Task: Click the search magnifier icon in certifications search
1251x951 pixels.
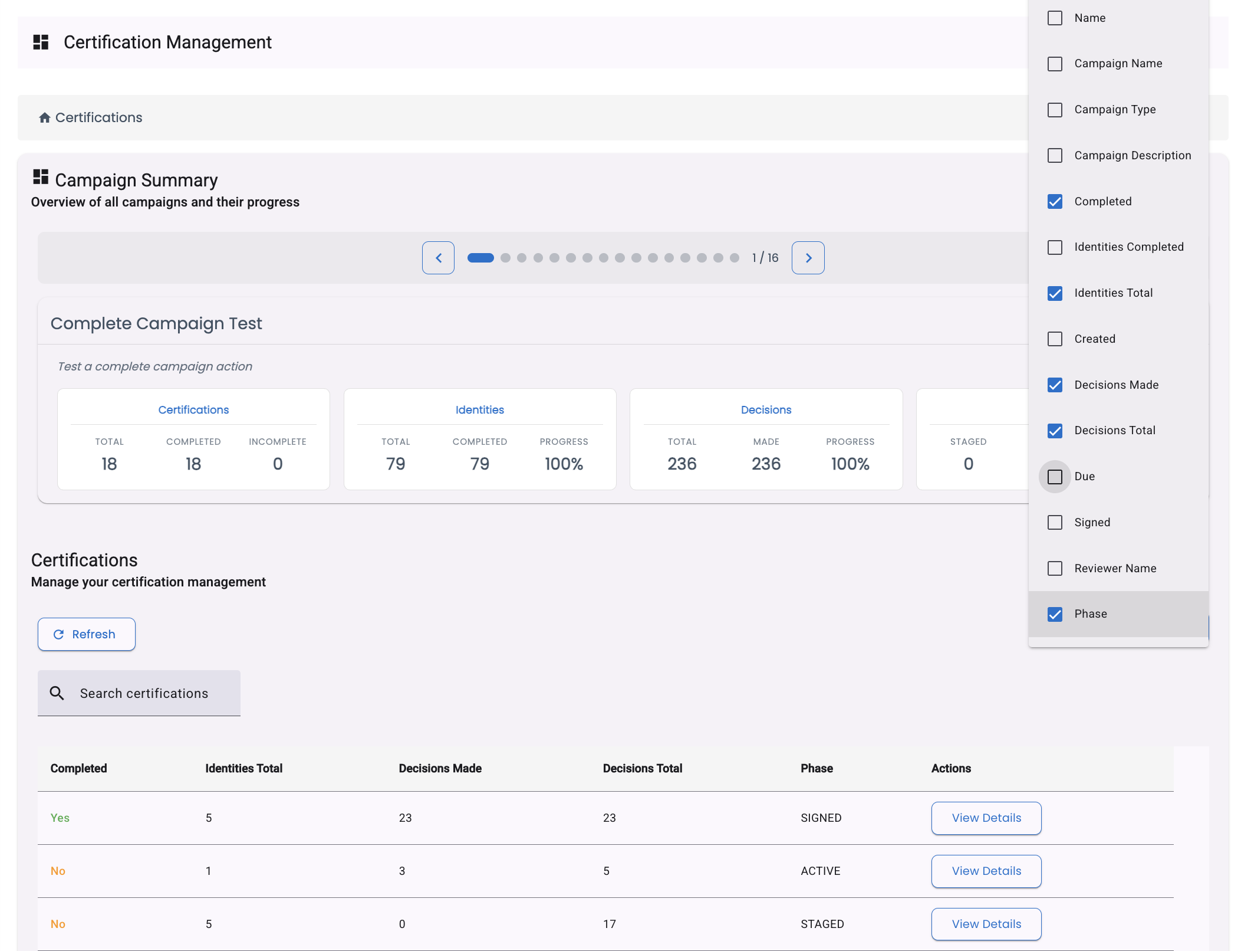Action: pyautogui.click(x=57, y=693)
